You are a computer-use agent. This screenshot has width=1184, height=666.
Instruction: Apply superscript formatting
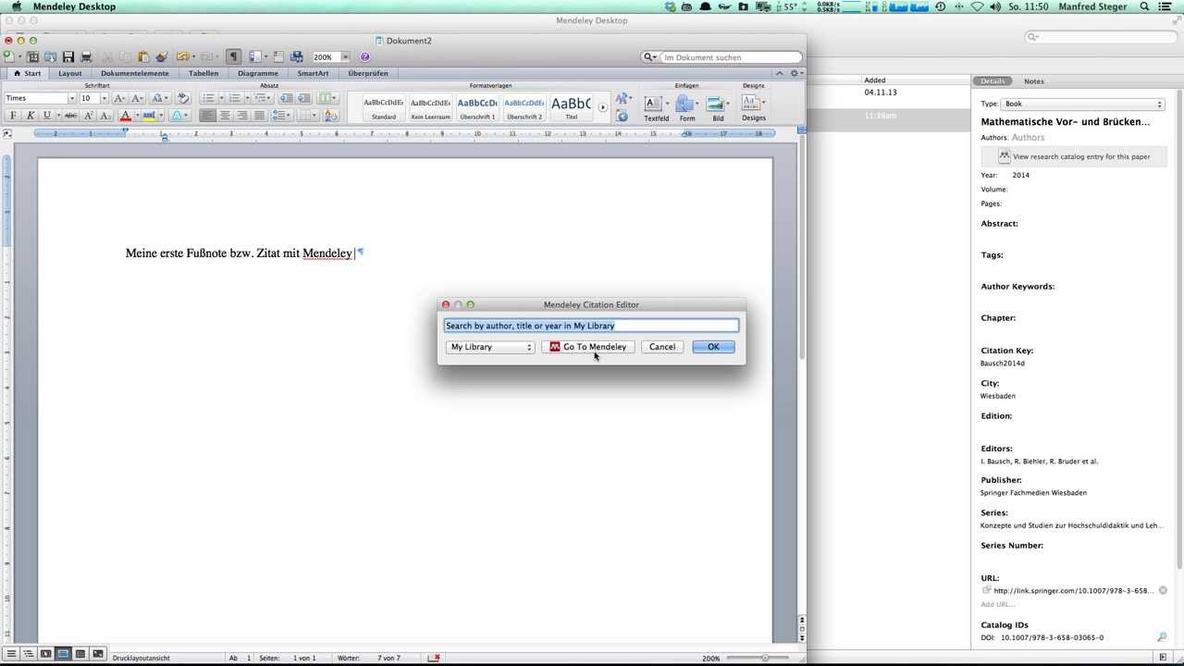(x=89, y=116)
